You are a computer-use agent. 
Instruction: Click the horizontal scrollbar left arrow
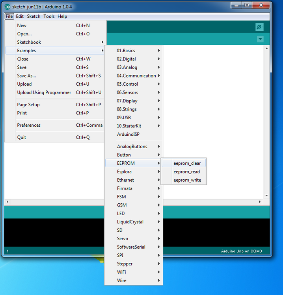click(7, 202)
